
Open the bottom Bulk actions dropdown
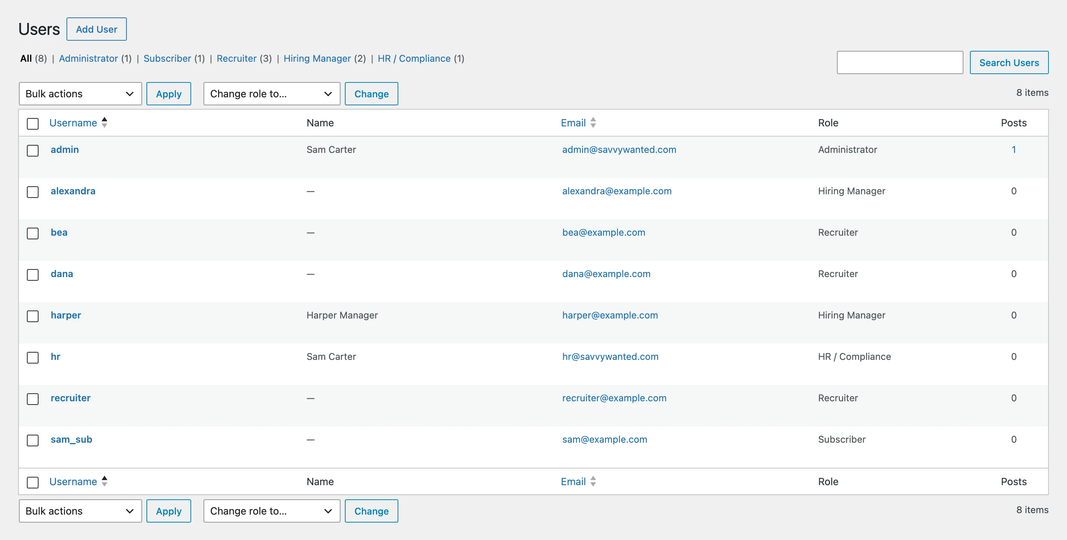point(80,511)
